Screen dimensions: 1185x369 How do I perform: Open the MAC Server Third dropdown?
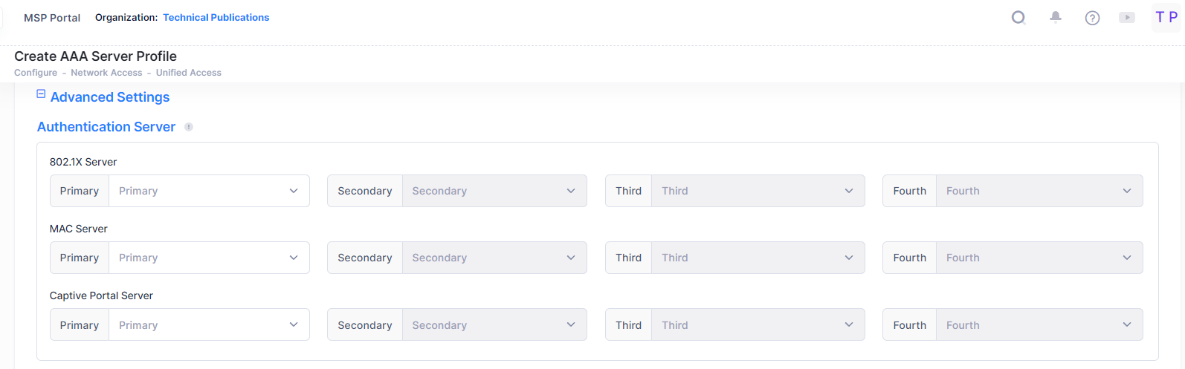pos(757,258)
